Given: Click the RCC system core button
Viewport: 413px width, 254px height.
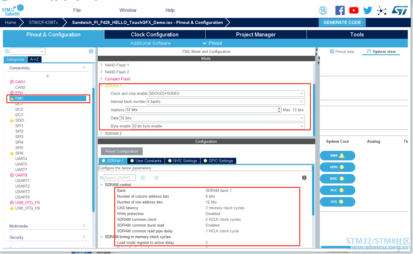Looking at the screenshot, I should [337, 190].
